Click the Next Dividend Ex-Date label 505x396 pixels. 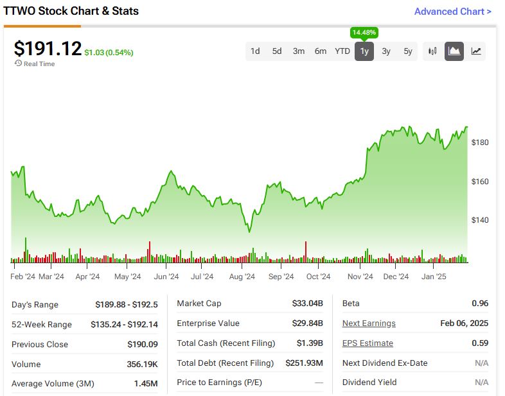[385, 363]
